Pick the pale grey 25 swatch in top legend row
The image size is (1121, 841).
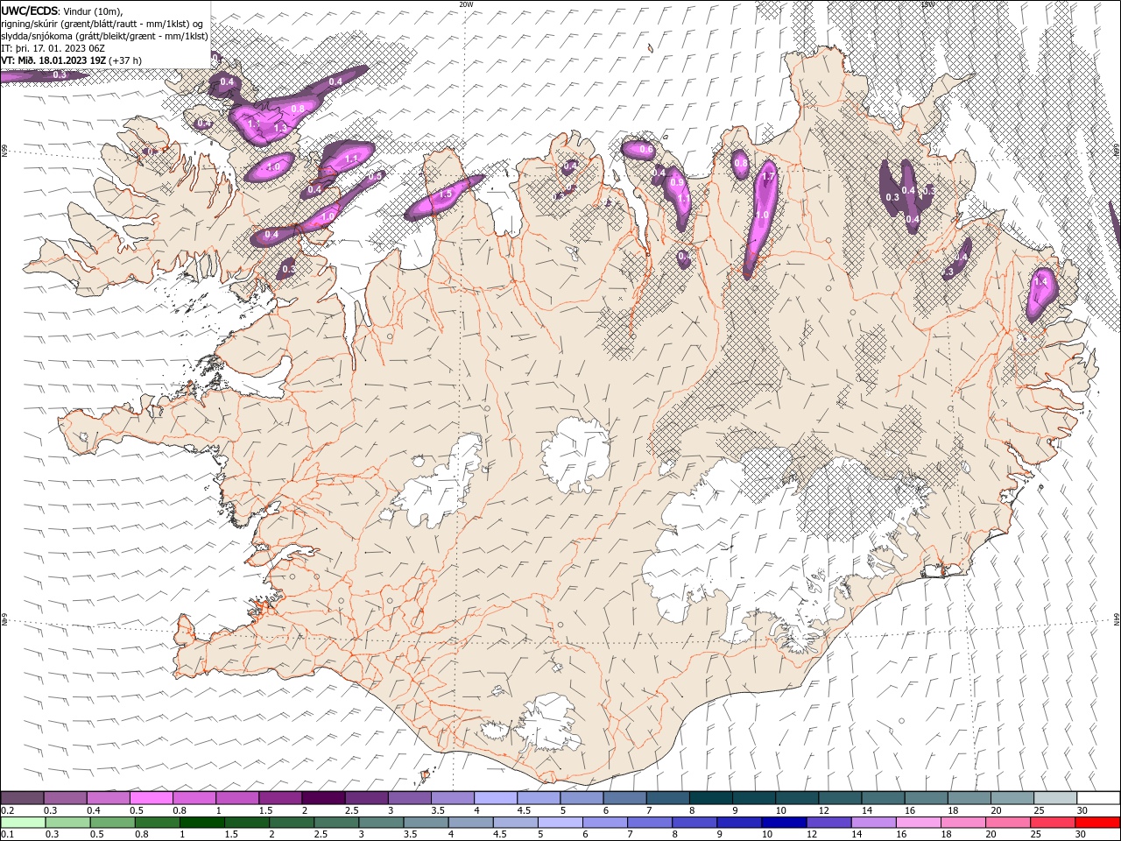[1054, 797]
